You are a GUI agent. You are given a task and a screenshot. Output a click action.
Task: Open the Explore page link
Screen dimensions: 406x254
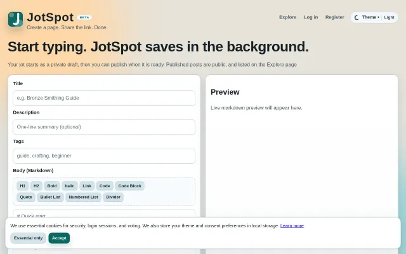[x=287, y=17]
